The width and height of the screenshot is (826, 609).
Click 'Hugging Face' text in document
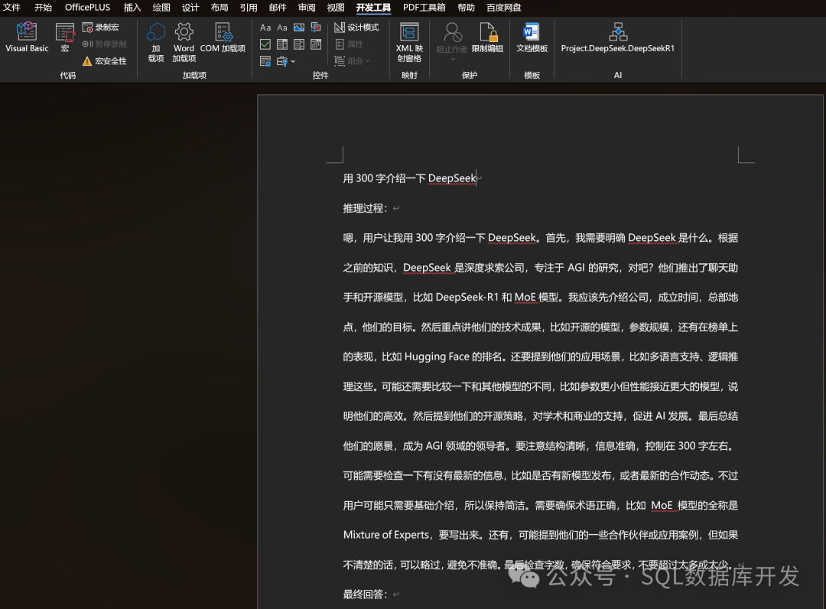[437, 357]
